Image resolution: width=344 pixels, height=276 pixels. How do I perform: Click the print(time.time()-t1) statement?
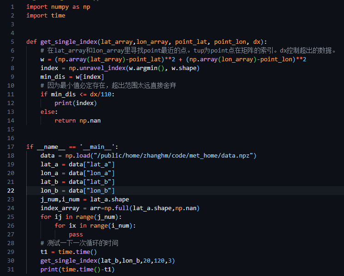pos(77,270)
